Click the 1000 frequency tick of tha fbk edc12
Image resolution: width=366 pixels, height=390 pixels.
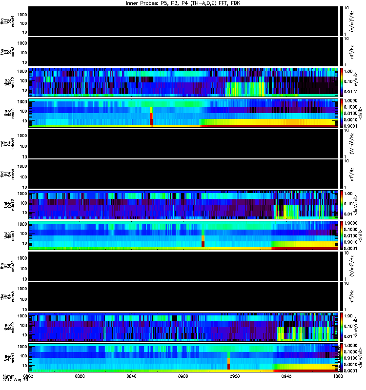pyautogui.click(x=22, y=71)
